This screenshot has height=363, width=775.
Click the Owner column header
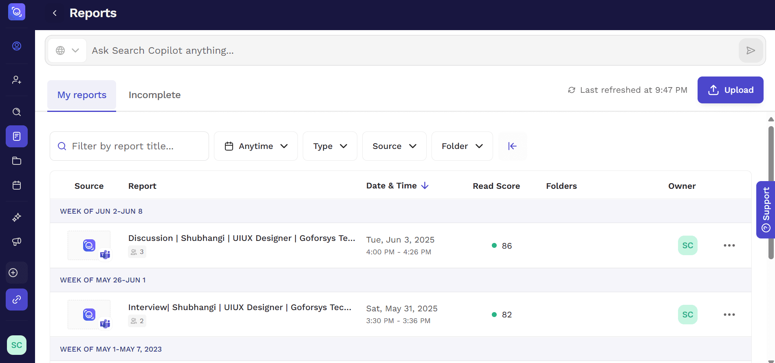tap(682, 186)
